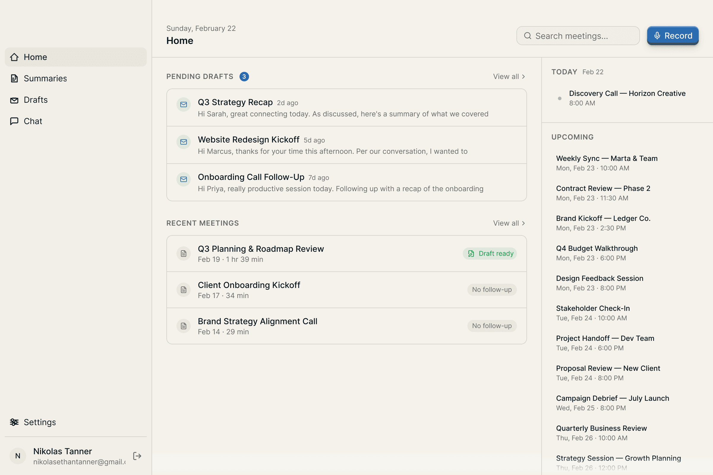The width and height of the screenshot is (713, 475).
Task: Expand View all for Recent Meetings
Action: (x=506, y=223)
